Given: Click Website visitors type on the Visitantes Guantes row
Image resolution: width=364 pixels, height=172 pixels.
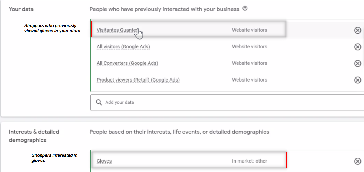Looking at the screenshot, I should pyautogui.click(x=249, y=30).
